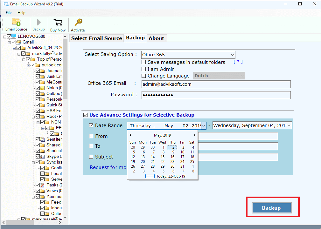Image resolution: width=321 pixels, height=229 pixels.
Task: Select May 31 in the calendar
Action: coord(182,166)
